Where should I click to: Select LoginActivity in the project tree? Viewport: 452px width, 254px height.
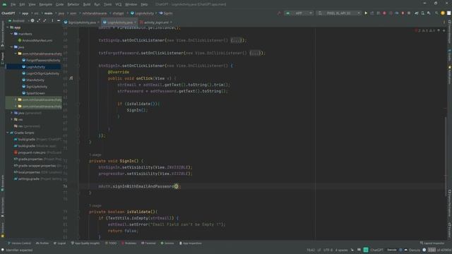coord(33,67)
